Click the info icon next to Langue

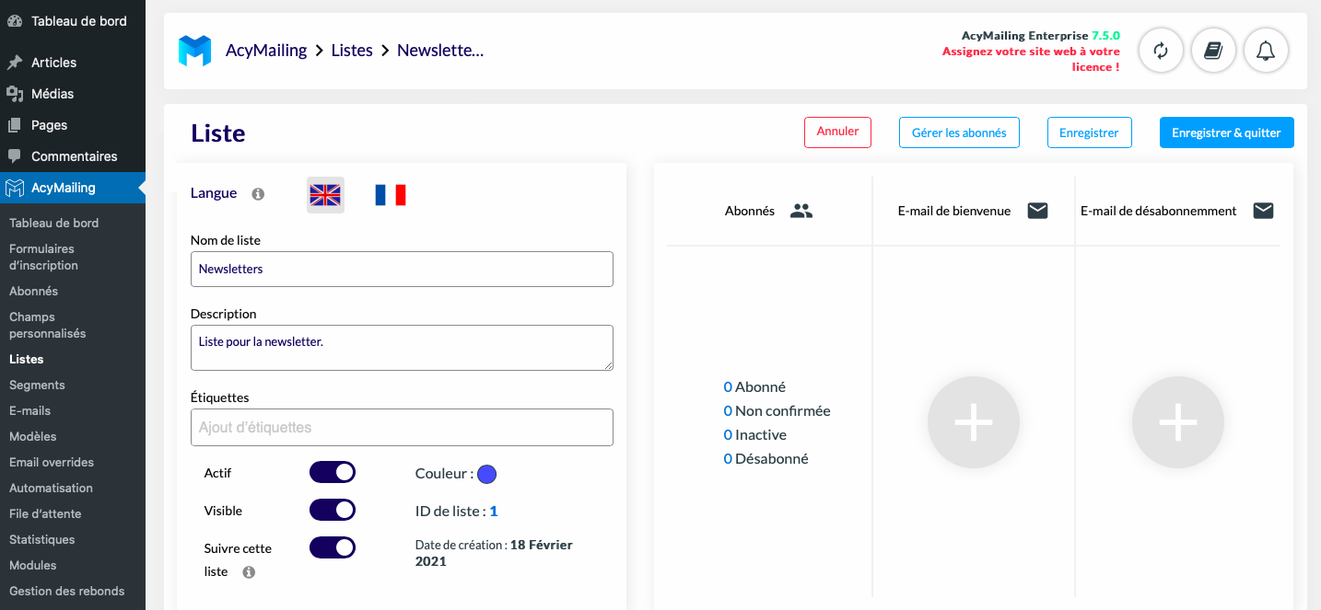click(258, 194)
